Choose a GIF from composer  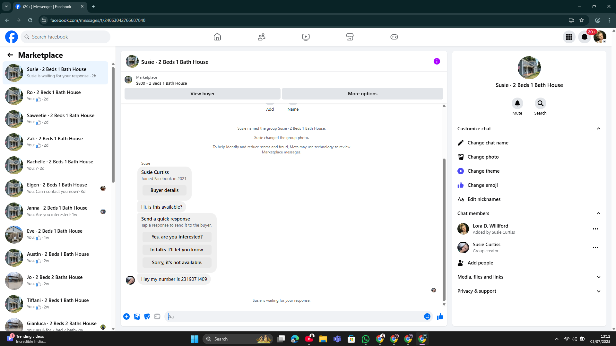tap(157, 316)
